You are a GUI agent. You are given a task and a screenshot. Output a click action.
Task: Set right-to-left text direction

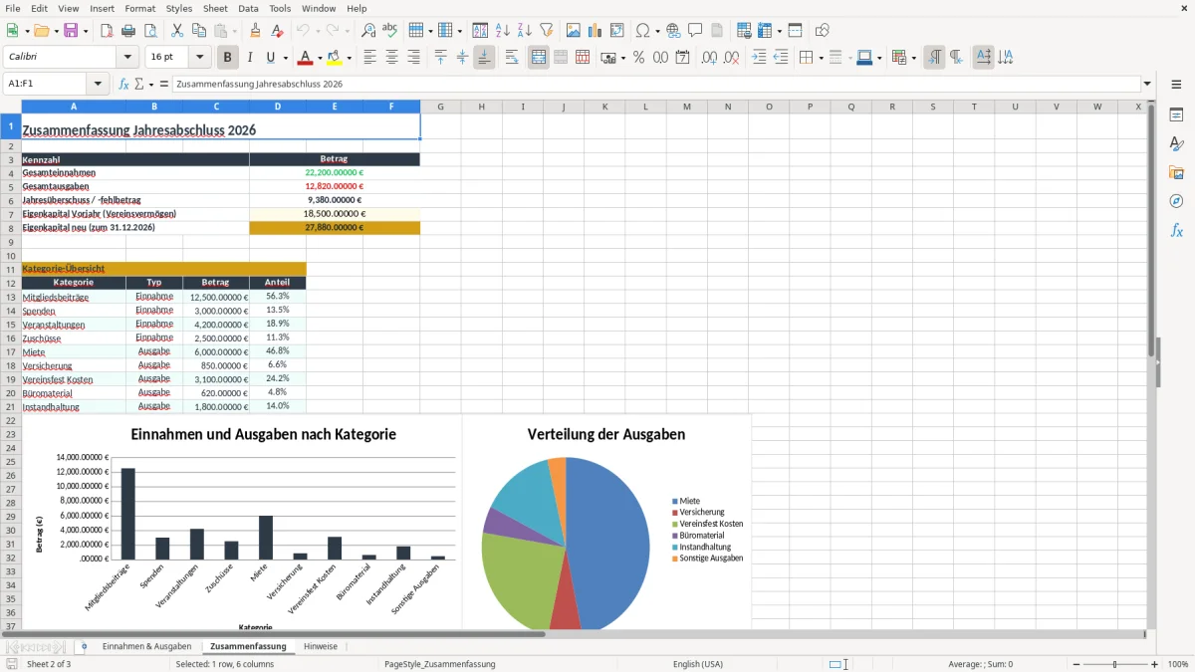(956, 58)
